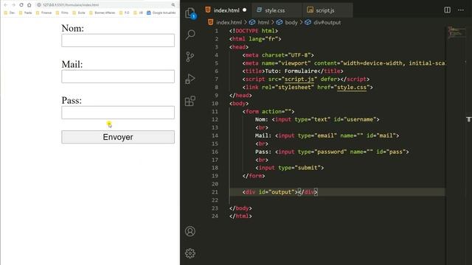
Task: Open the VS Code Explorer panel
Action: 190,13
